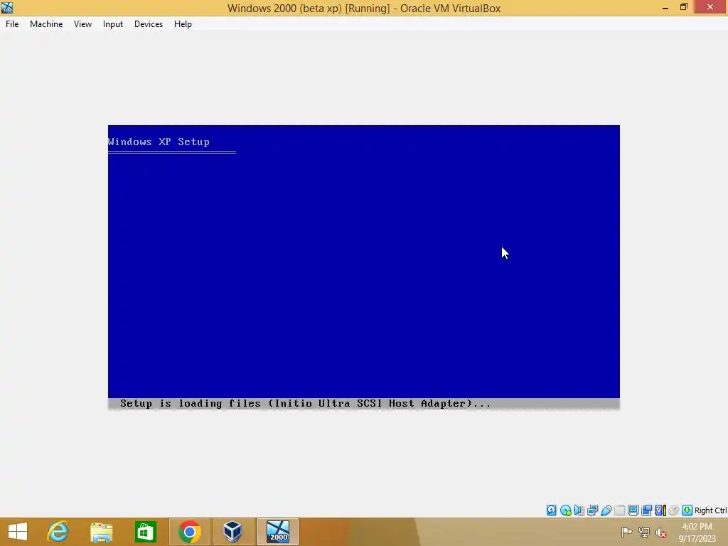Click the CPU virtualization V indicator
This screenshot has width=728, height=546.
660,510
